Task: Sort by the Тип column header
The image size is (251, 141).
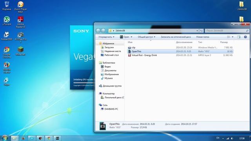Action: (x=200, y=42)
